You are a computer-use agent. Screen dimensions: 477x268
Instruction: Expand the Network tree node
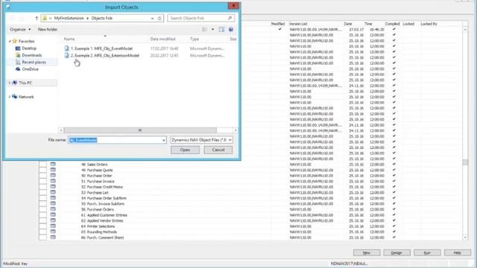coord(10,97)
